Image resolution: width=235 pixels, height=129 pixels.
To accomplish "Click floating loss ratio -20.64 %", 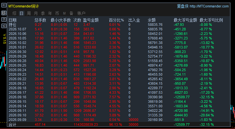I will pyautogui.click(x=207, y=115).
